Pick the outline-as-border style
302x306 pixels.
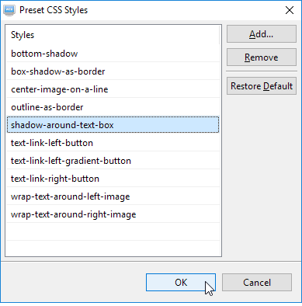(x=113, y=107)
